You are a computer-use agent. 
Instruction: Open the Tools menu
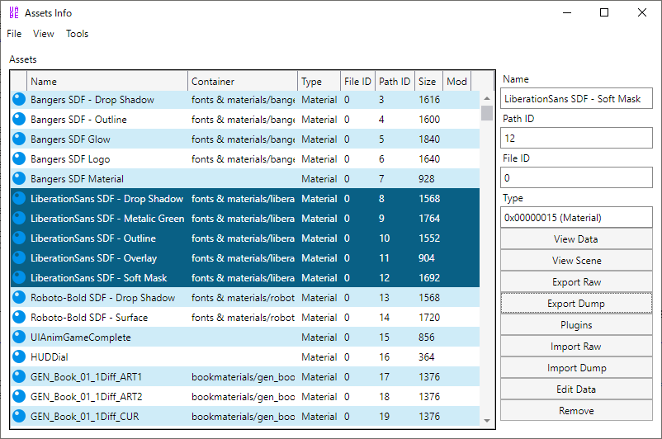tap(78, 34)
